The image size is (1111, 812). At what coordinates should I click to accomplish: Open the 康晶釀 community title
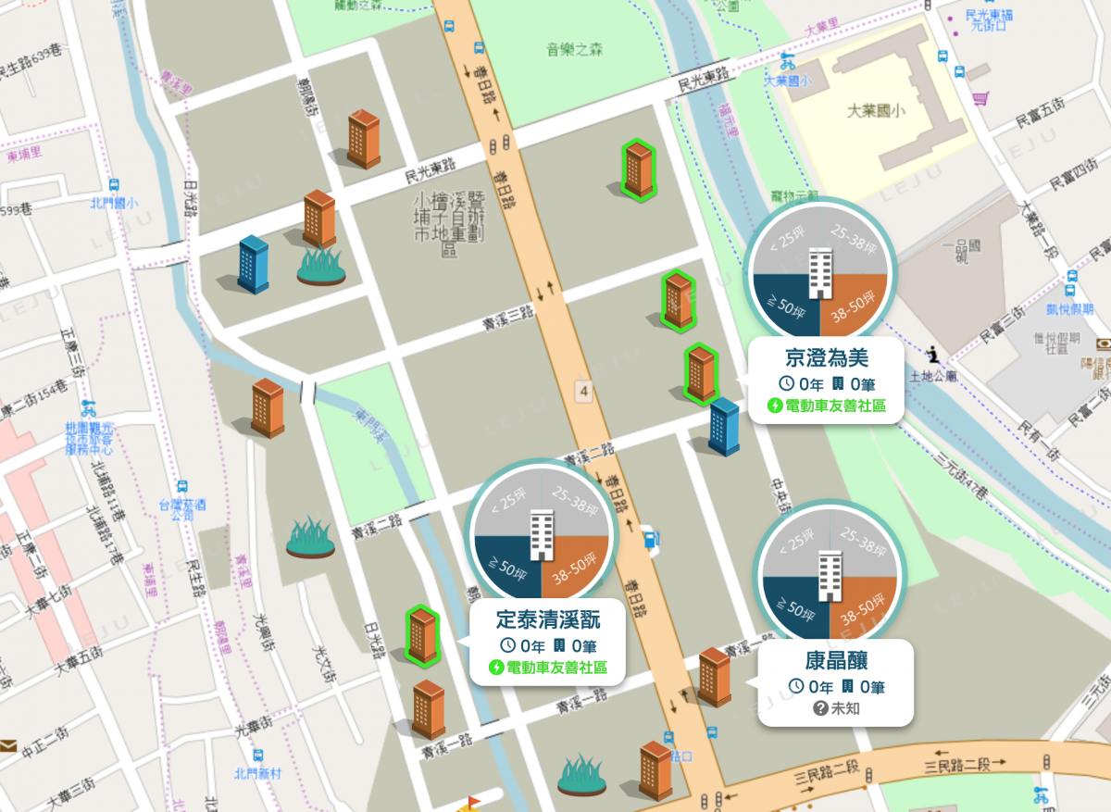[836, 660]
